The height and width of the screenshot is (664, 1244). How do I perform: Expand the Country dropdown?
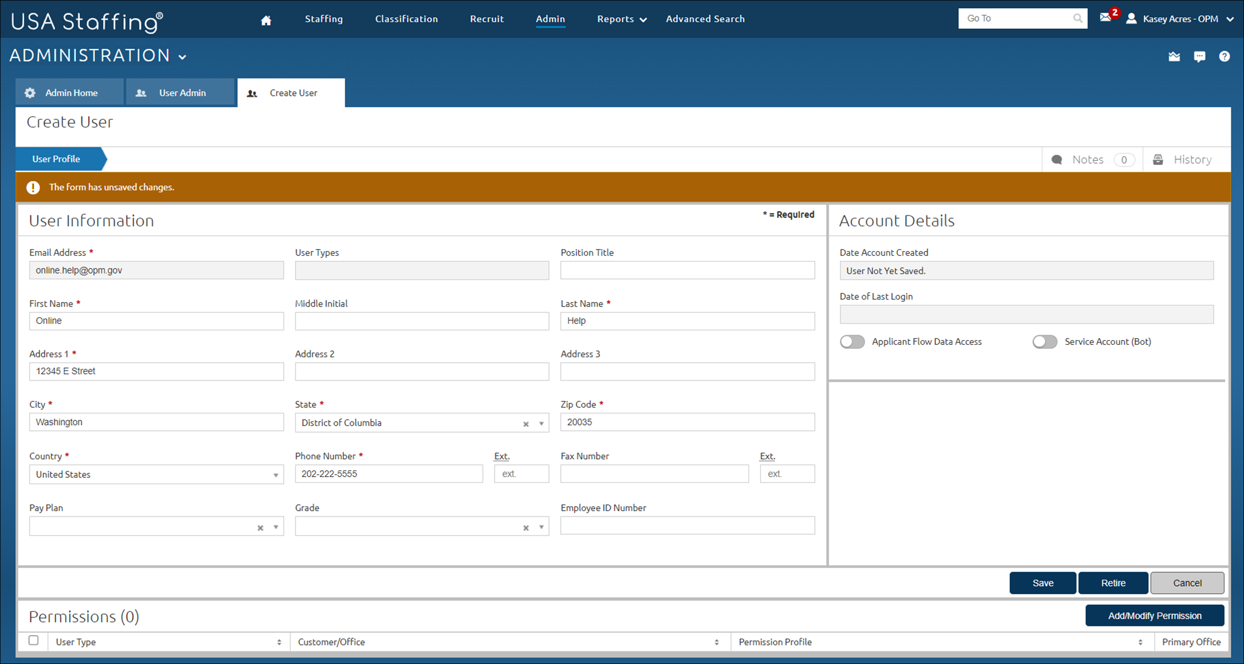[276, 475]
